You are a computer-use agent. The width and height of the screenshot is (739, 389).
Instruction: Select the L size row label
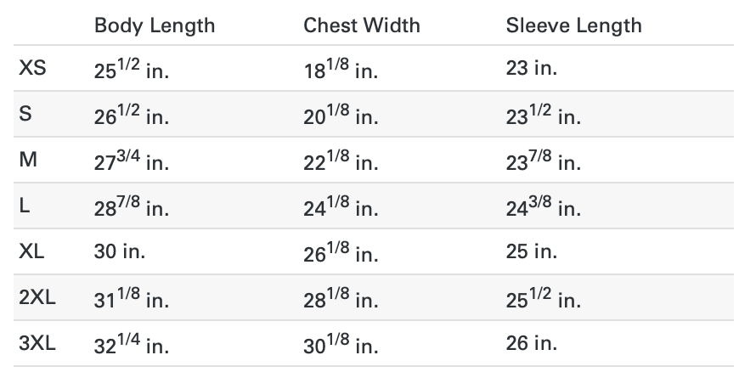click(25, 206)
